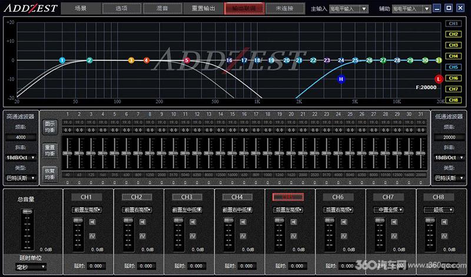This screenshot has width=471, height=277.
Task: Mute channel CH3 with its speaker icon
Action: (x=193, y=222)
